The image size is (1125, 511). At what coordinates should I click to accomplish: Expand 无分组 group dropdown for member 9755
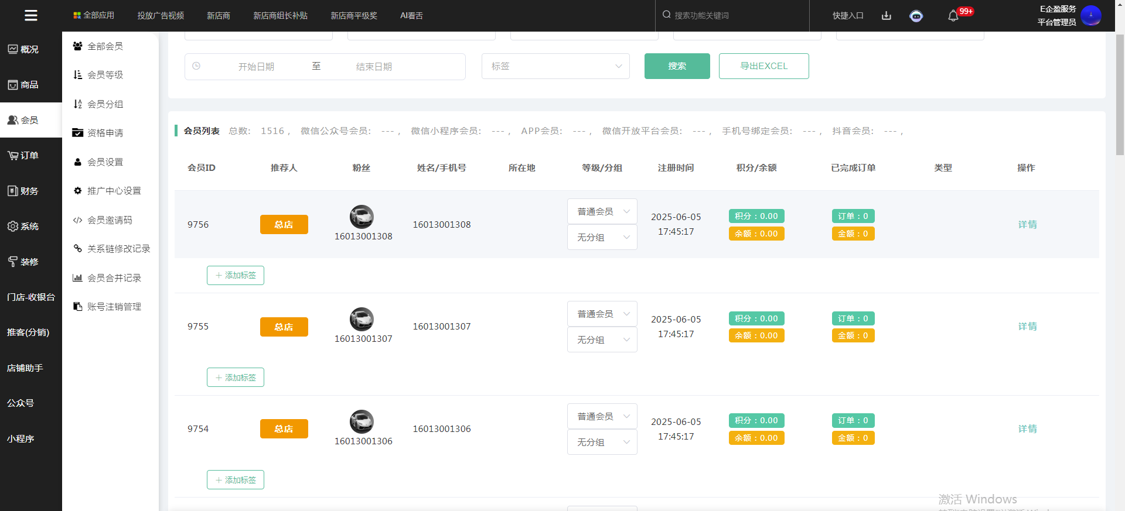pyautogui.click(x=602, y=340)
